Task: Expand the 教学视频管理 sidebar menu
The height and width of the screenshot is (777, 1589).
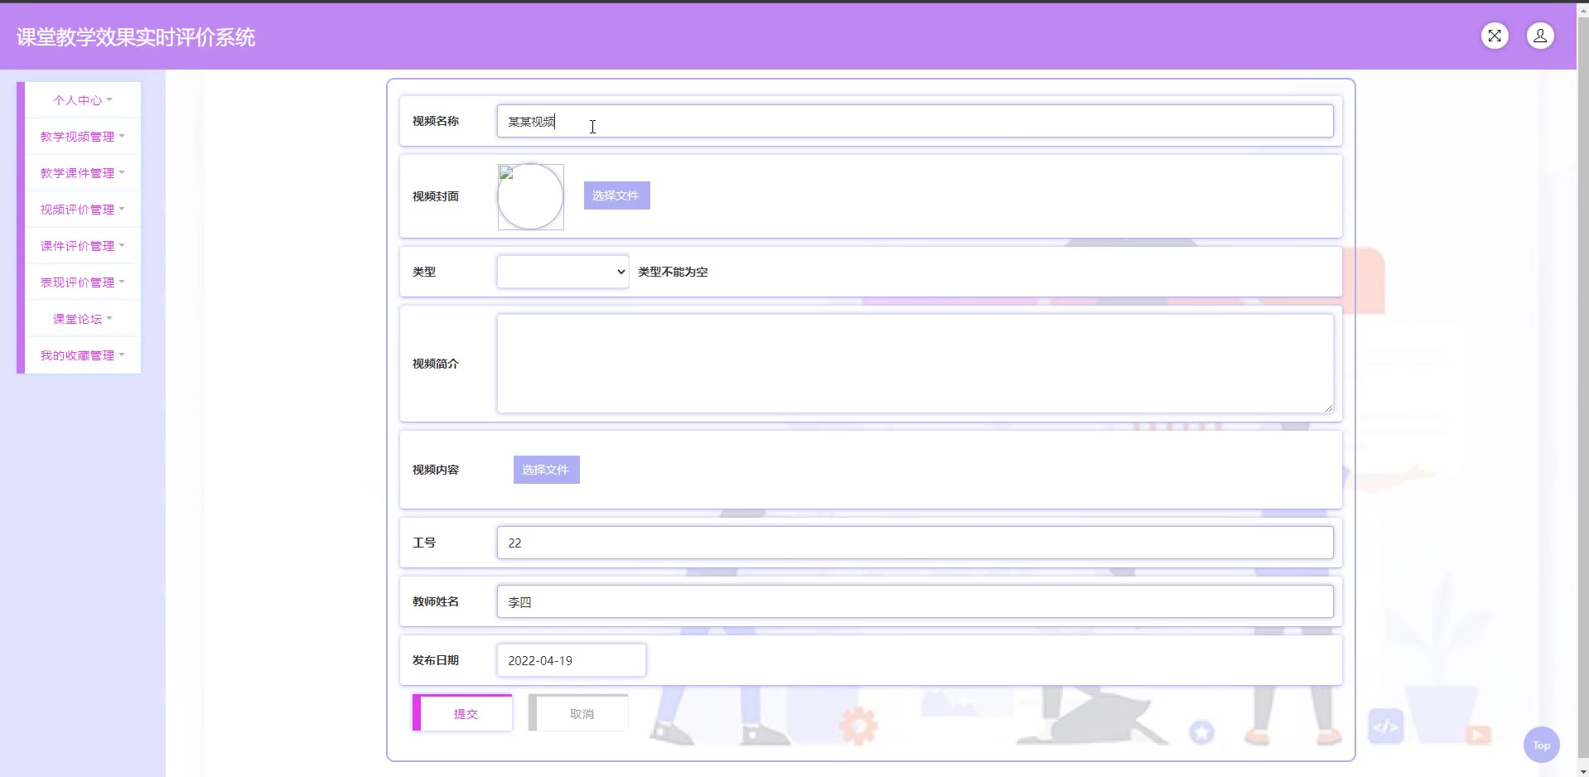Action: (x=83, y=137)
